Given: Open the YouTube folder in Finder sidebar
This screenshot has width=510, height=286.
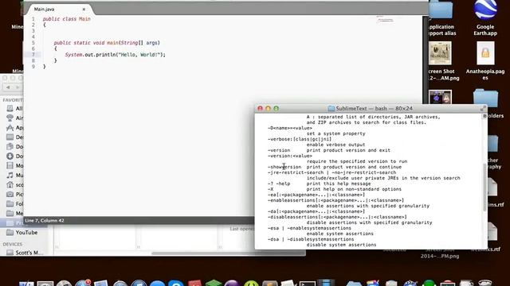Looking at the screenshot, I should [x=22, y=233].
